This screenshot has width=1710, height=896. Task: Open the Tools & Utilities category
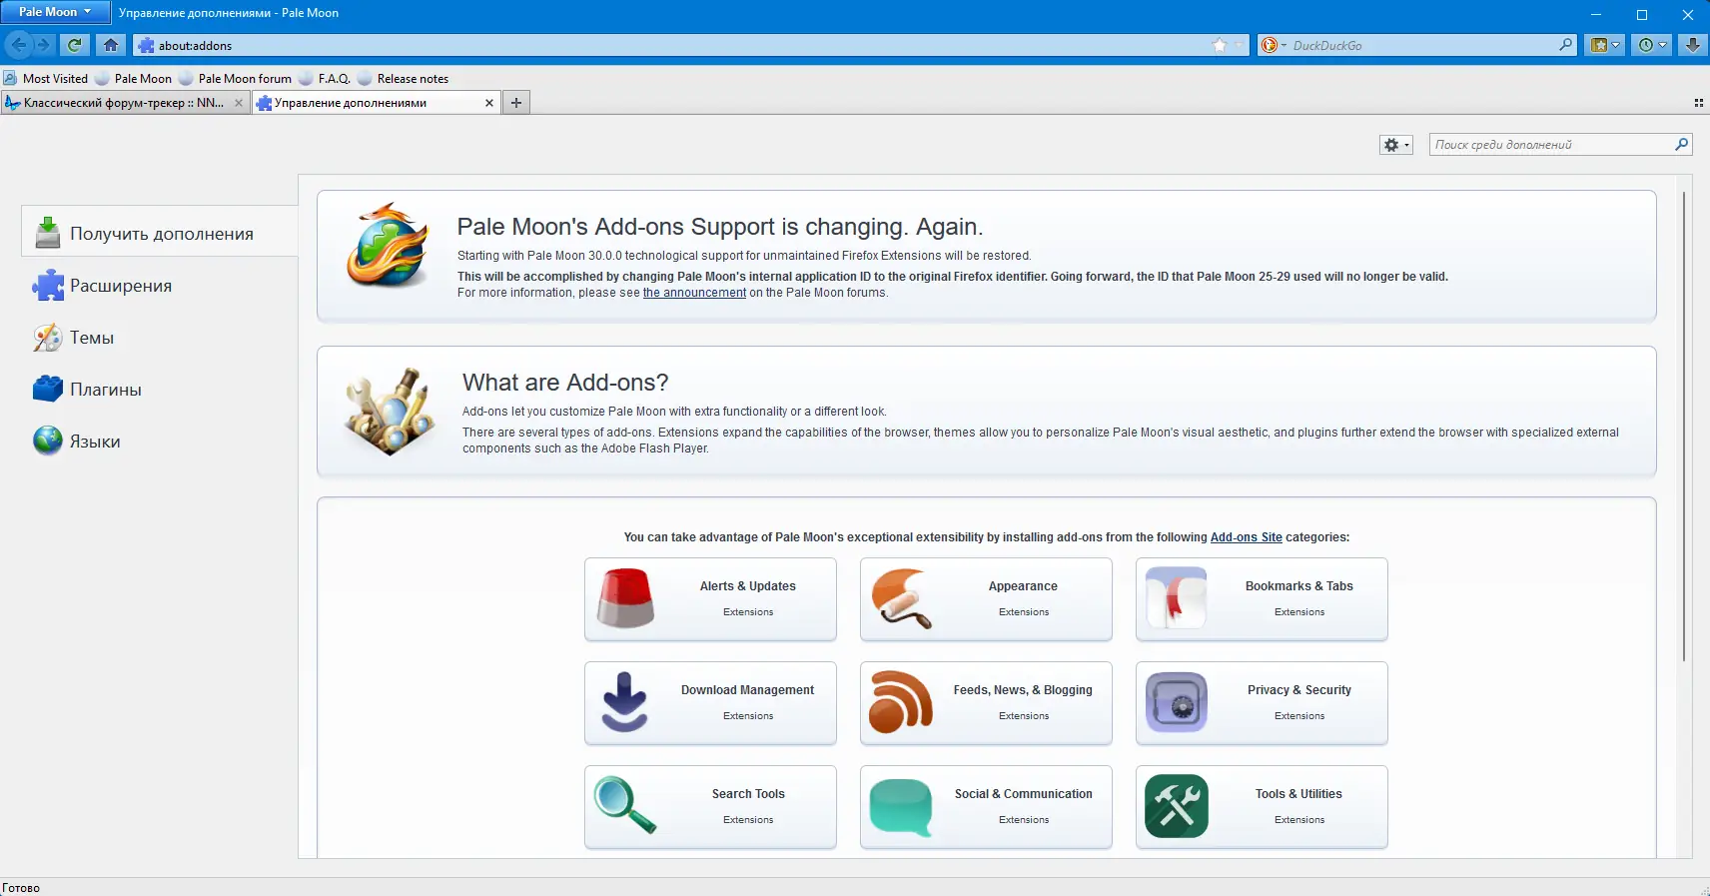[x=1262, y=807]
